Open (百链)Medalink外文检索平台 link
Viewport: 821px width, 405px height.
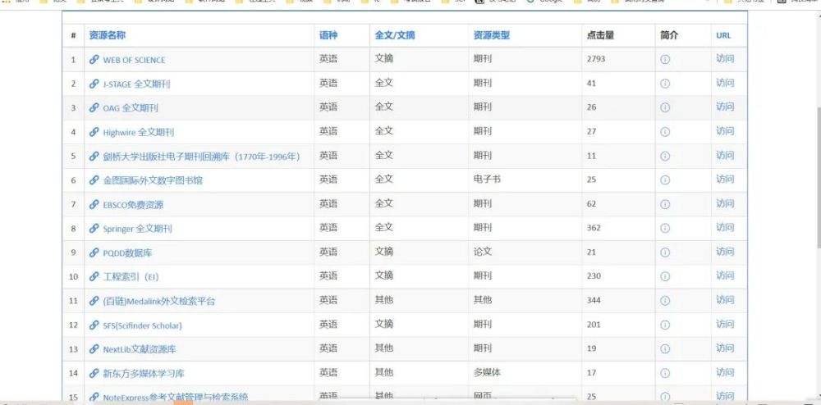(x=158, y=301)
